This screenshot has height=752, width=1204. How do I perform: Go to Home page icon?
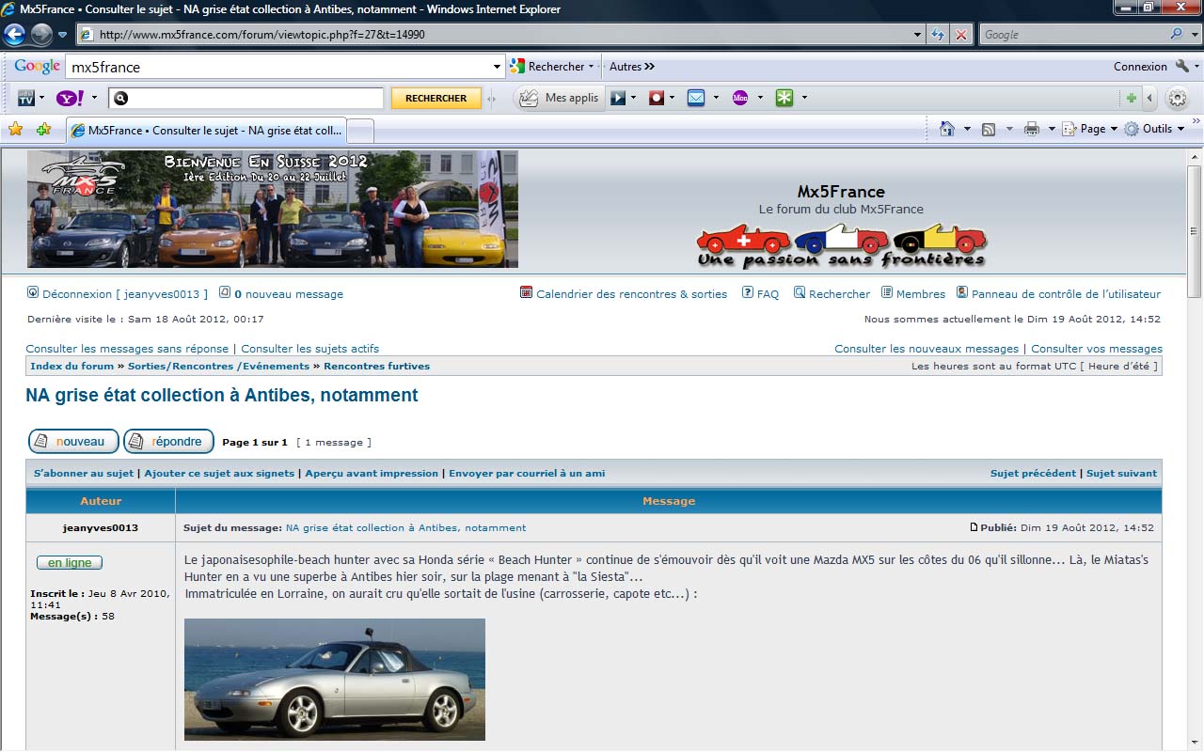tap(947, 129)
